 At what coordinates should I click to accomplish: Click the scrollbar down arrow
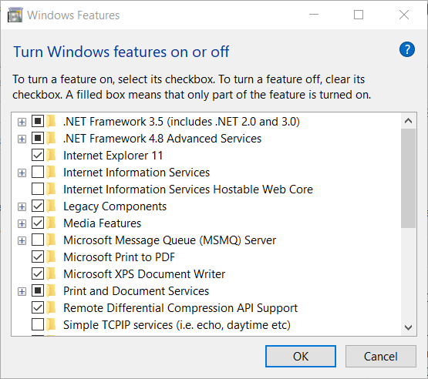pos(409,327)
